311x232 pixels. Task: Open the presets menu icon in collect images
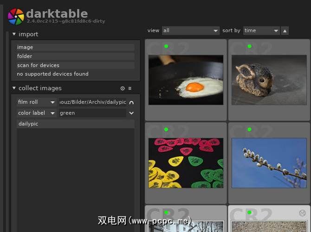(130, 88)
